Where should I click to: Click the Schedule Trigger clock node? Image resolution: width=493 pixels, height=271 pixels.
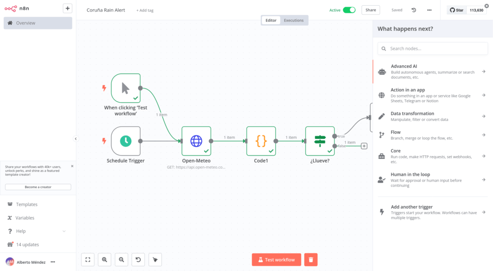click(126, 141)
